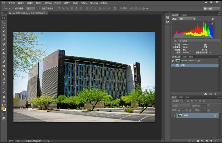The height and width of the screenshot is (143, 222).
Task: Switch to the 路径 Paths tab
Action: click(x=187, y=97)
